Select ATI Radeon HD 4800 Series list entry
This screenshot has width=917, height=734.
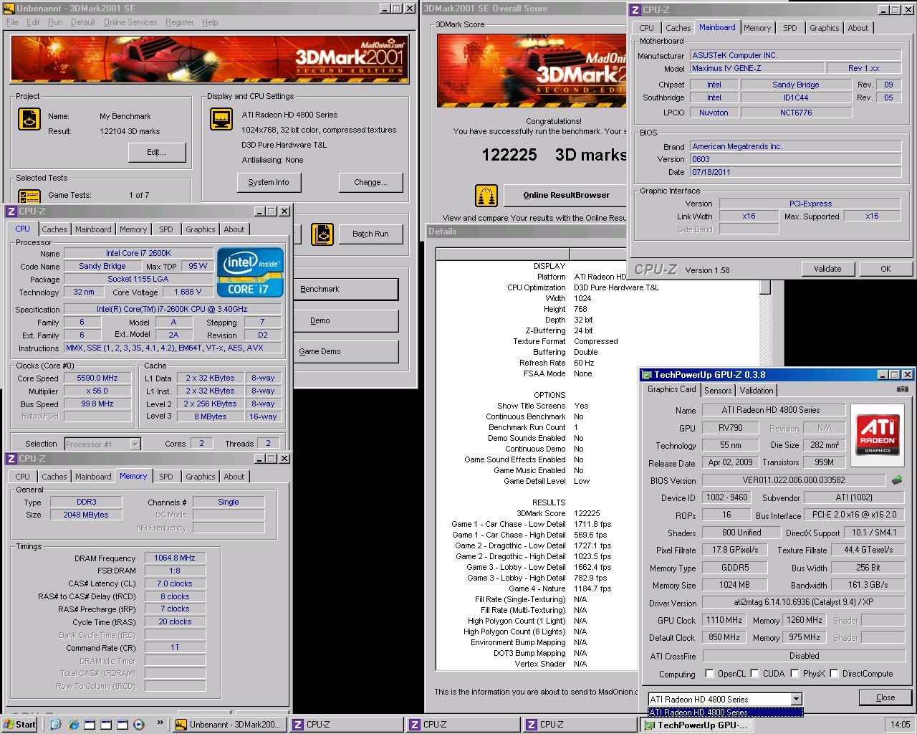[725, 712]
